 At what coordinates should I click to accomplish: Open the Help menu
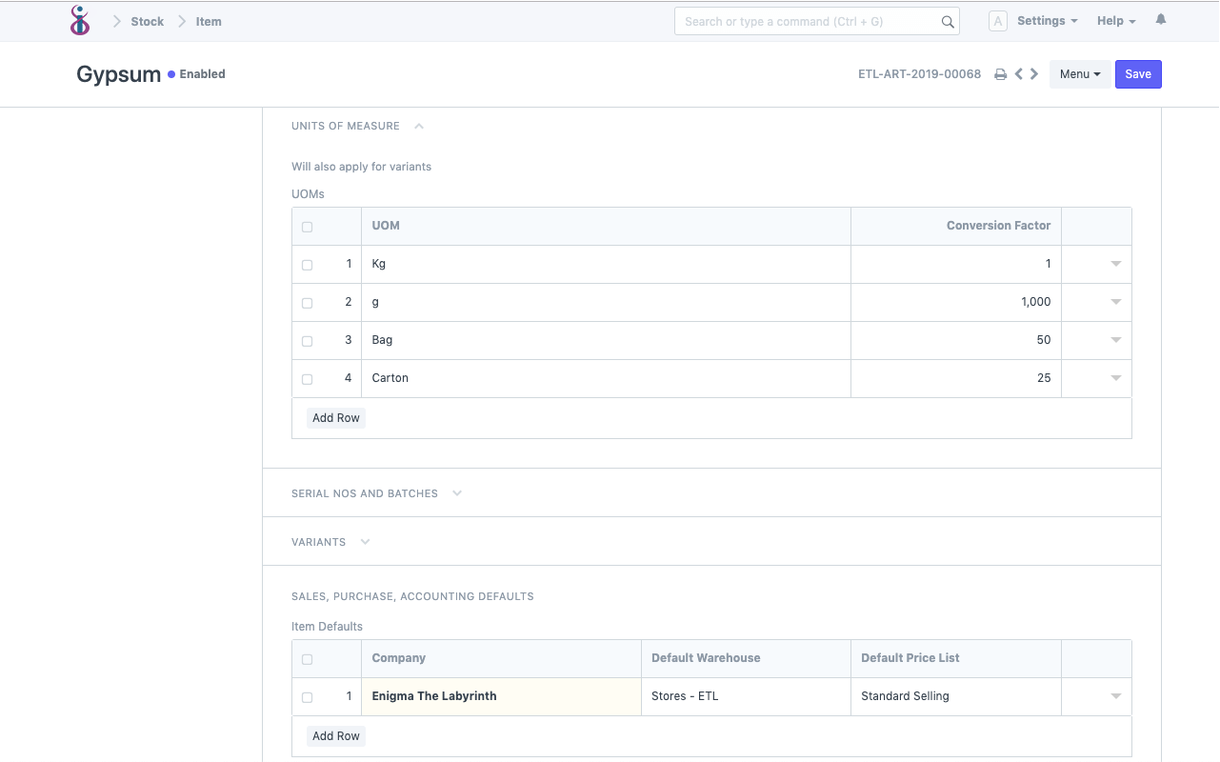(x=1112, y=20)
